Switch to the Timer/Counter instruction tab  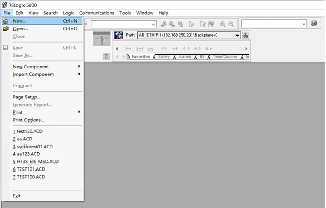[x=224, y=57]
